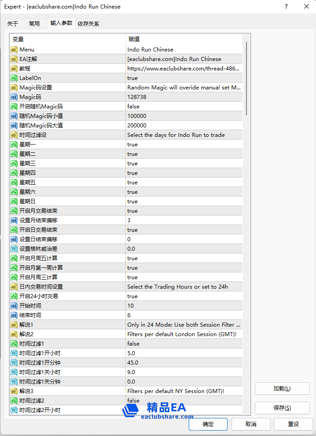Click the string-type icon beside Menu

click(14, 50)
